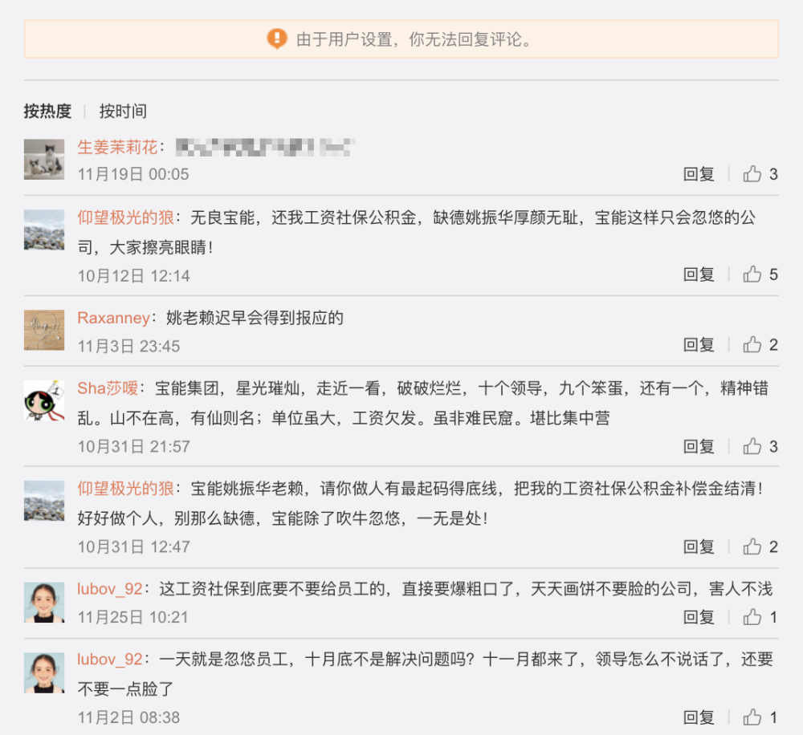Click the comment text beginning 宝能集团，星光璀灿
The height and width of the screenshot is (735, 803).
423,404
